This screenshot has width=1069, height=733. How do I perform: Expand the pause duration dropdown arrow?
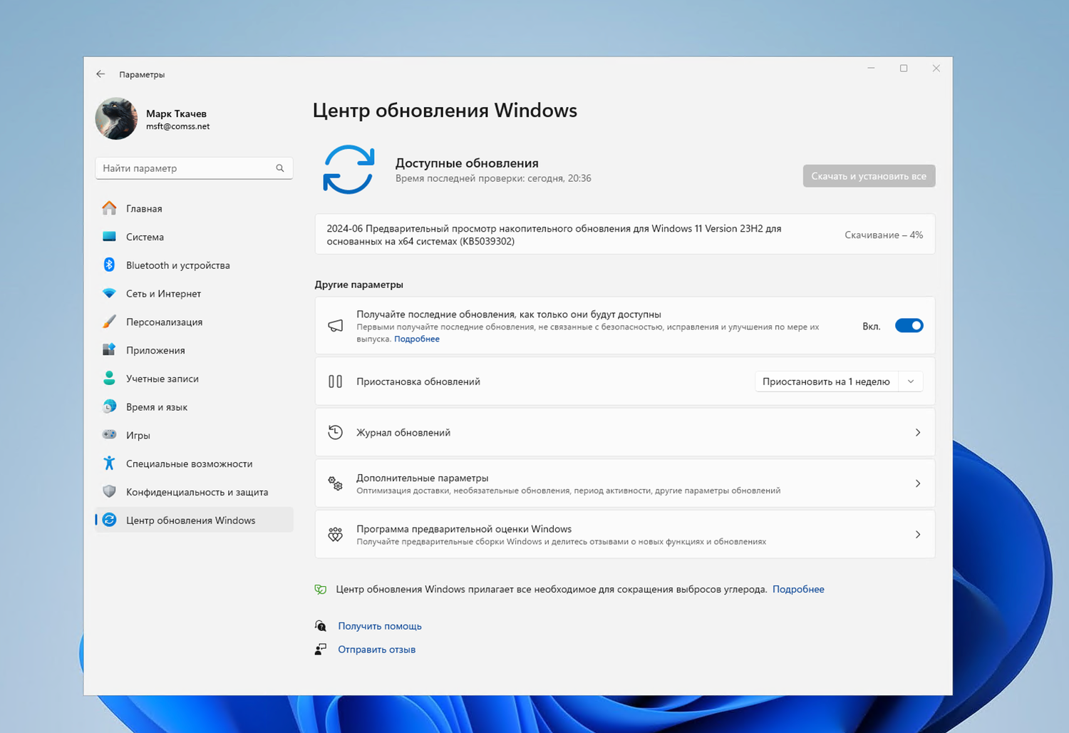pos(911,381)
